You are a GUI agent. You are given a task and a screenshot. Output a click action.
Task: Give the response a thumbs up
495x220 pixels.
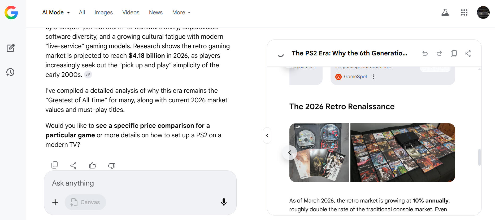[x=92, y=166]
